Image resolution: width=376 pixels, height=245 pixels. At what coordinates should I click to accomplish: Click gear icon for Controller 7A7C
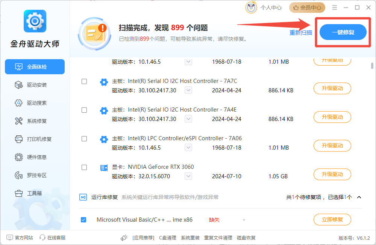pos(104,82)
